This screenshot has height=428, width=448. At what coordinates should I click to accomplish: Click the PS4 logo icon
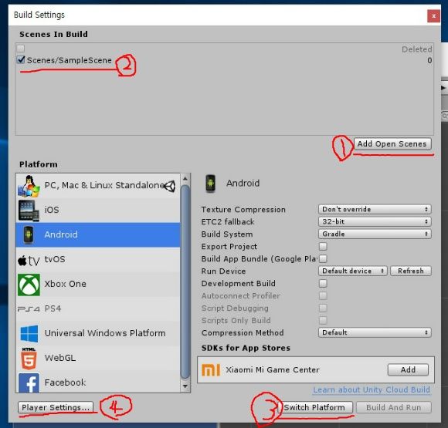pos(29,308)
